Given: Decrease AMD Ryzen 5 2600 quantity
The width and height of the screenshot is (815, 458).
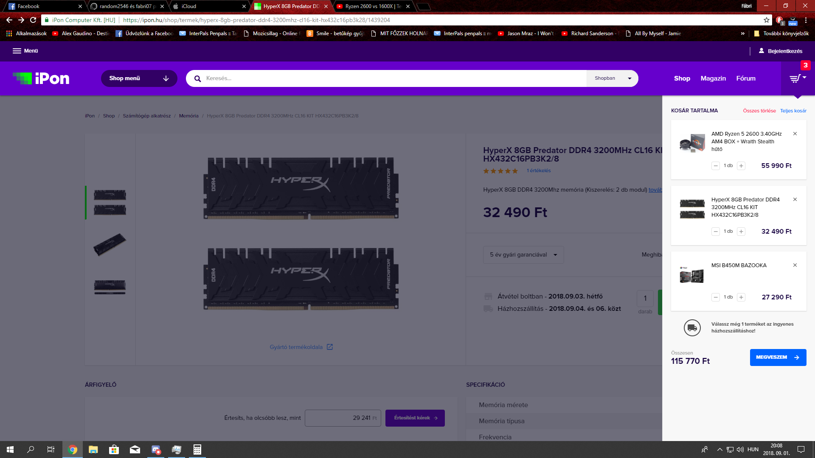Looking at the screenshot, I should tap(716, 166).
